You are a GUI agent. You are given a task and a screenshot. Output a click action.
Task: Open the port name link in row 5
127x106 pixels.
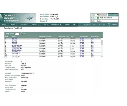17,47
